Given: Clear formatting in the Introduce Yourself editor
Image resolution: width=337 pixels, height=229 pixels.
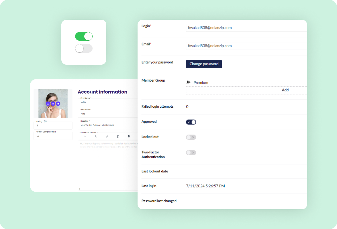Looking at the screenshot, I should (x=117, y=136).
